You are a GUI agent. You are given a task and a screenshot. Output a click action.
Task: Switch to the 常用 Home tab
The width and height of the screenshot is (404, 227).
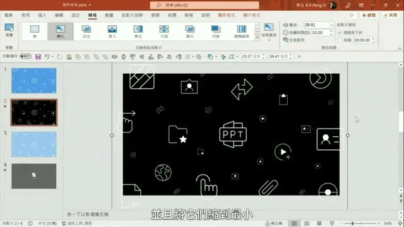point(25,15)
